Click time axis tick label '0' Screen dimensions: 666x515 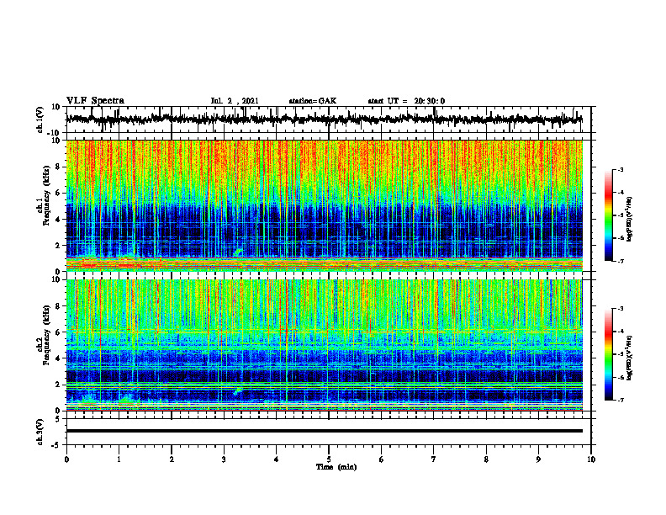click(66, 459)
